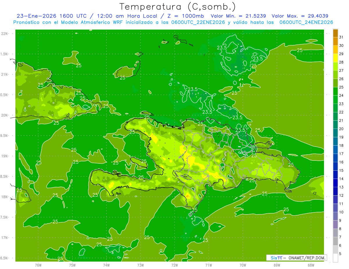The width and height of the screenshot is (349, 269).
Task: Click the light gray legend swatch between 5 and 6
Action: (x=335, y=250)
